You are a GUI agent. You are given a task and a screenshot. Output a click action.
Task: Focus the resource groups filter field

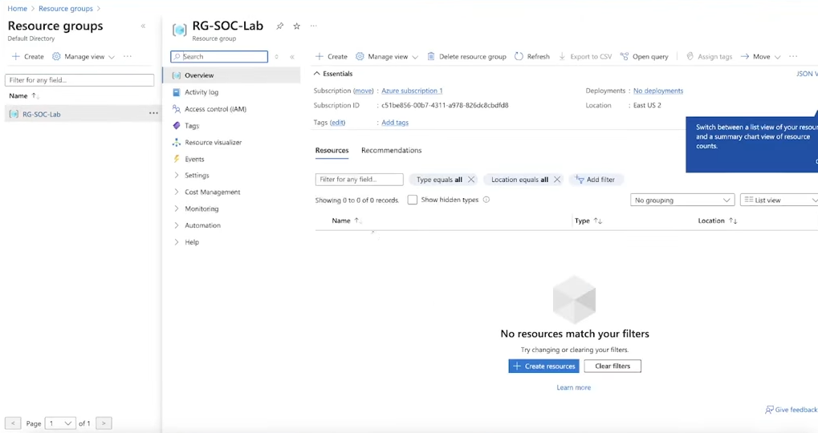pos(79,80)
